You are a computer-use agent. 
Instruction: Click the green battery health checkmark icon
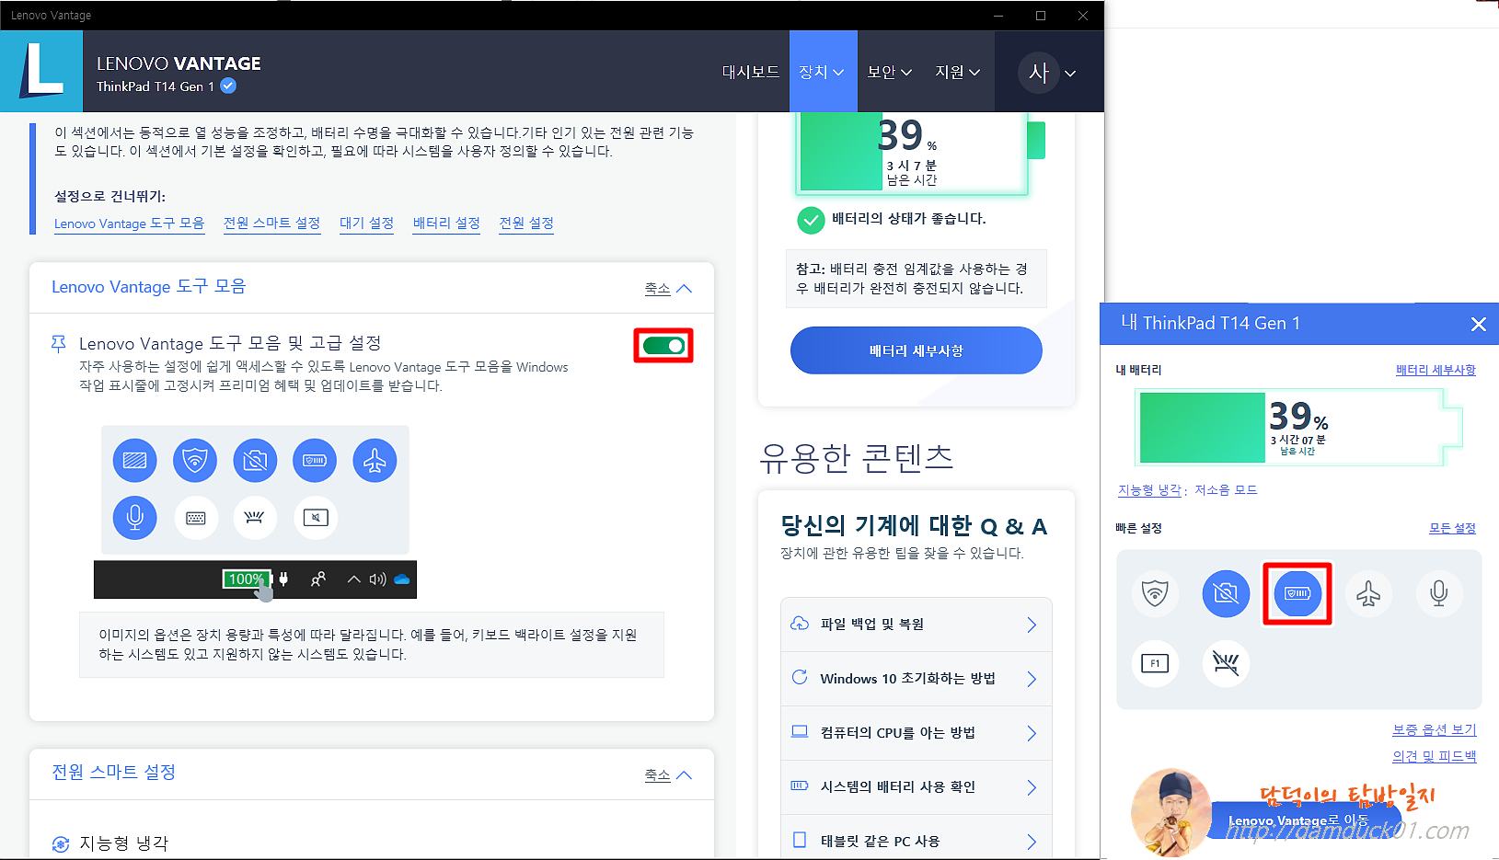pos(811,220)
